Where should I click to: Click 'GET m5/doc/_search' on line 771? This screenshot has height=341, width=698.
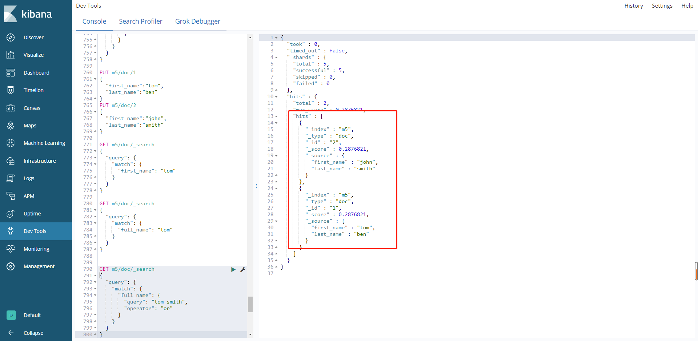(127, 144)
